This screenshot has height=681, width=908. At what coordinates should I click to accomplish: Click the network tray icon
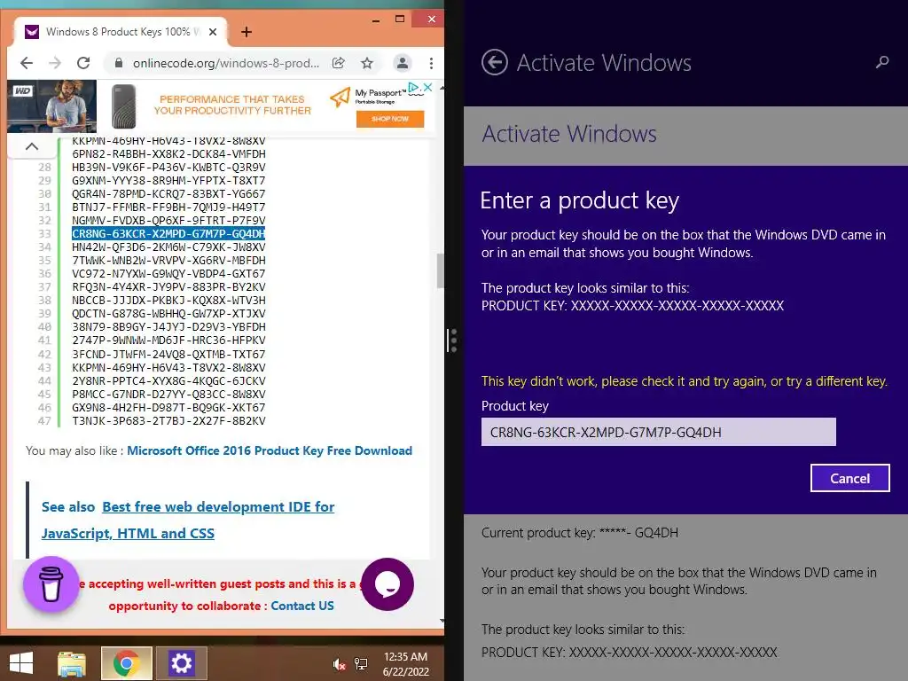(x=361, y=664)
